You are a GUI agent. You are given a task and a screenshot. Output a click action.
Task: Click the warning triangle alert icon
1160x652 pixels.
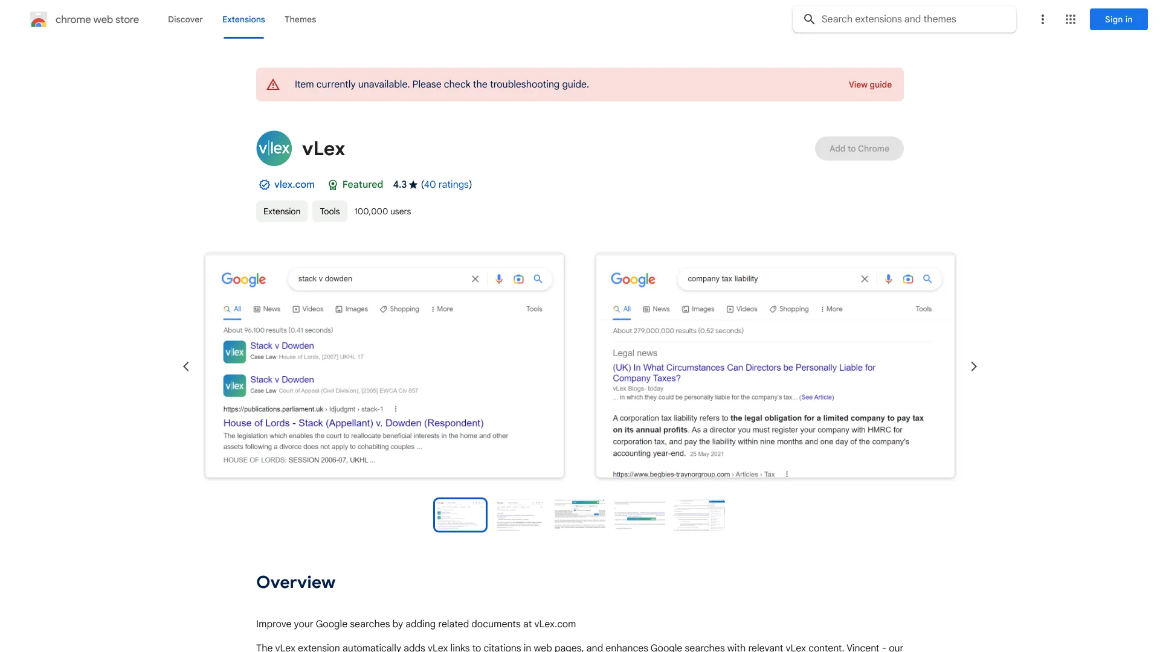(273, 85)
